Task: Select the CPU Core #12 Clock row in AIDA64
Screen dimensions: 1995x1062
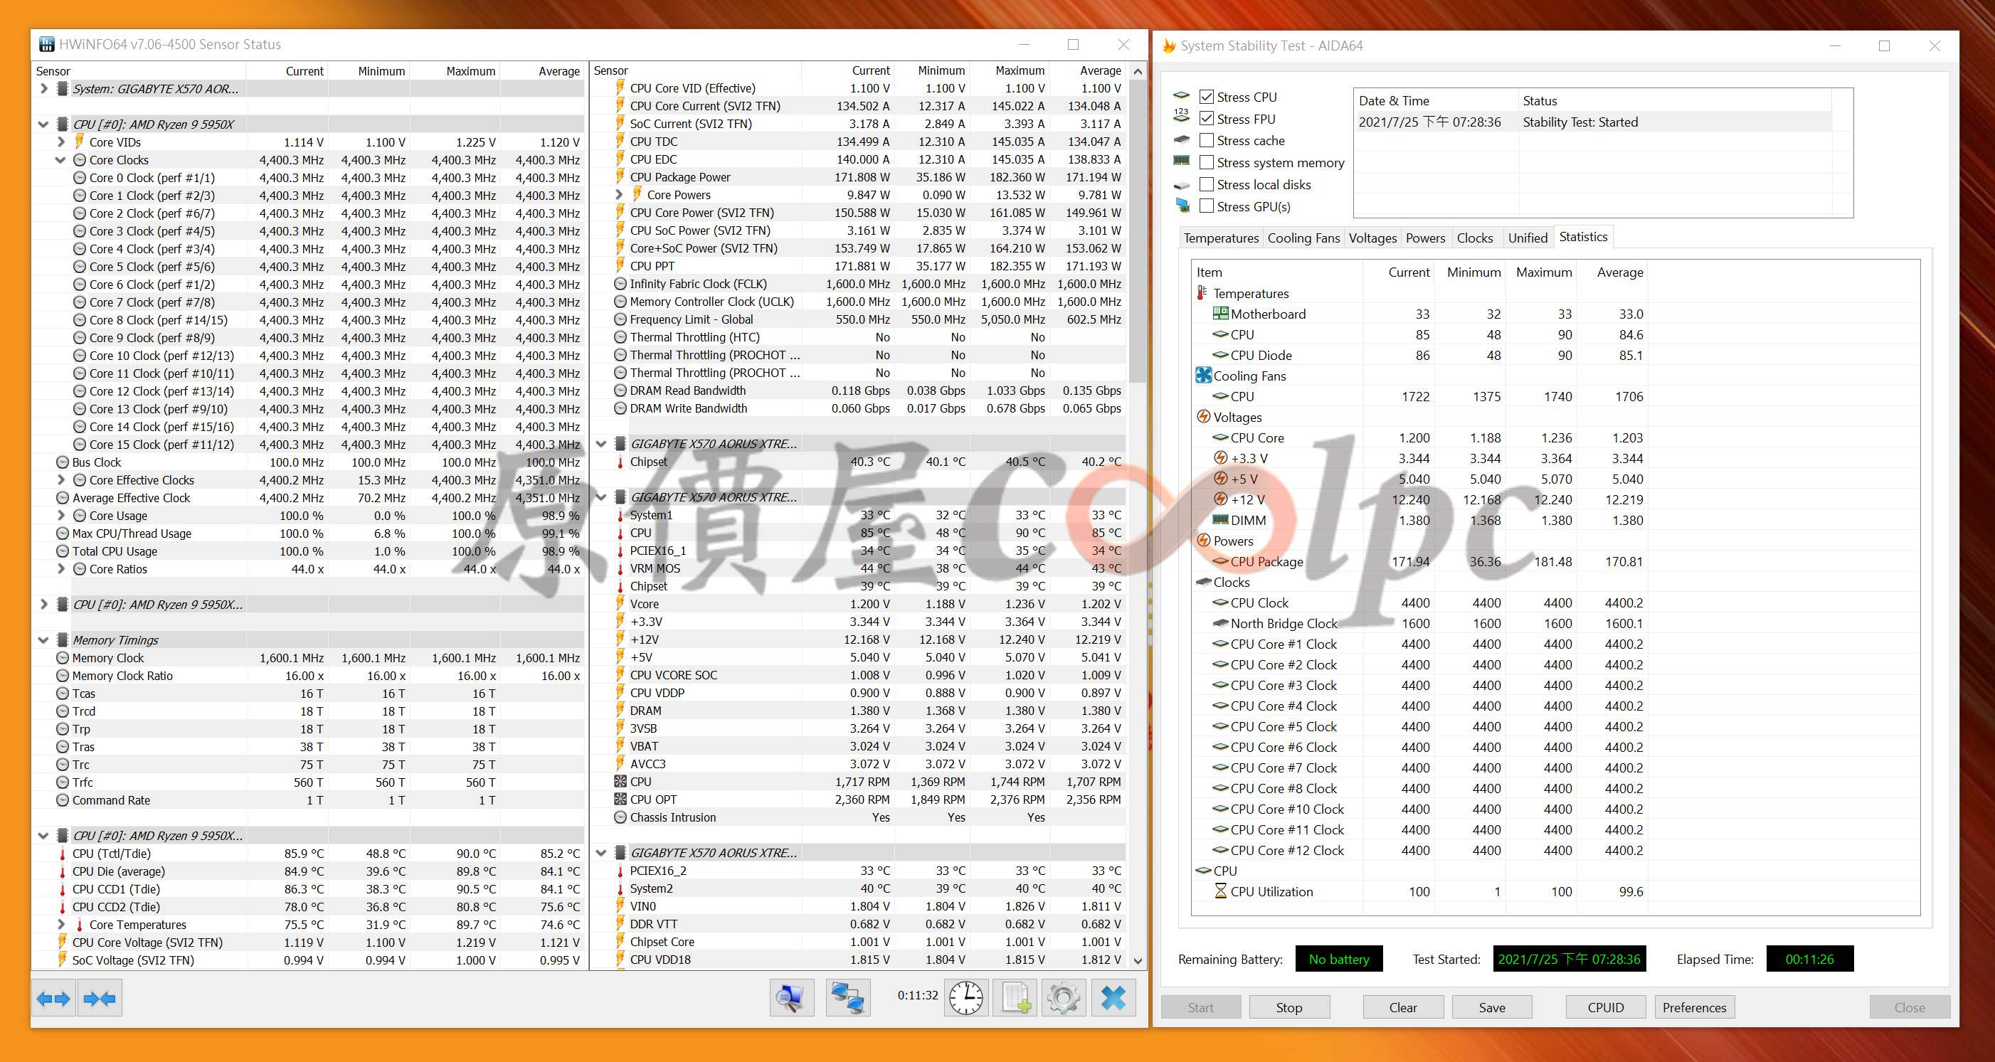Action: 1419,850
